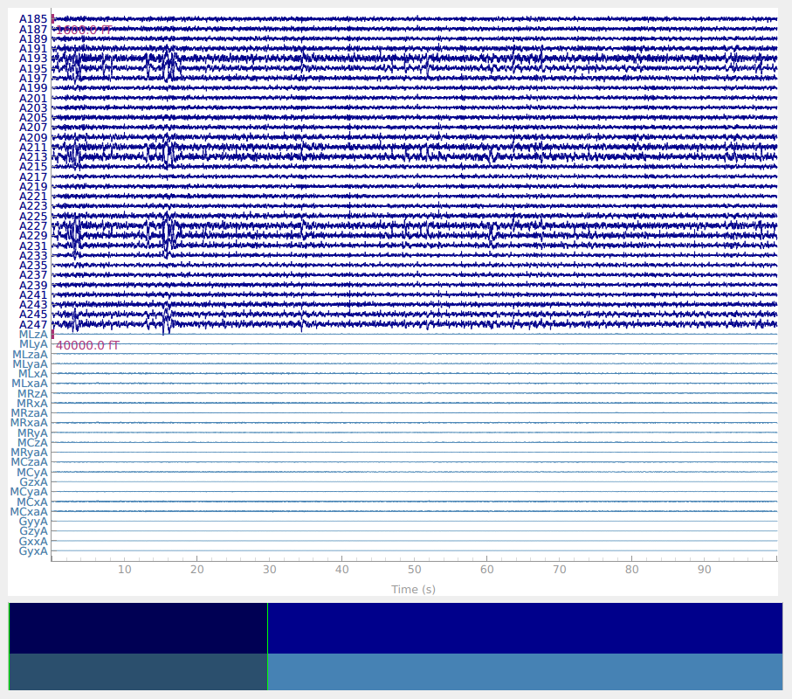This screenshot has width=792, height=699.
Task: Click the 40000.0 fT scale bar label
Action: point(87,346)
